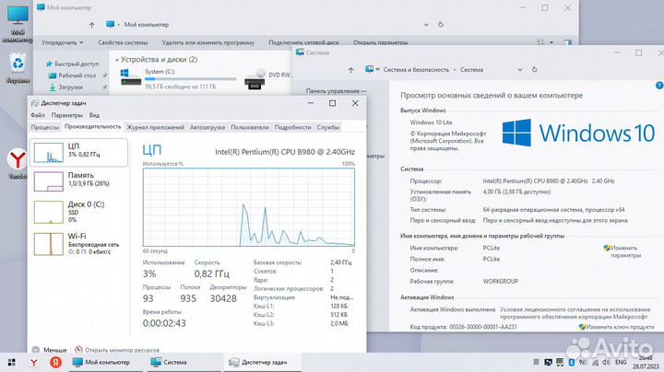Launch Yandex browser from taskbar
The height and width of the screenshot is (372, 664).
[x=34, y=362]
